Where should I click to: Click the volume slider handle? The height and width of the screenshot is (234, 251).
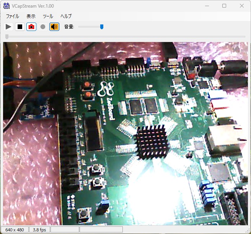[x=102, y=27]
